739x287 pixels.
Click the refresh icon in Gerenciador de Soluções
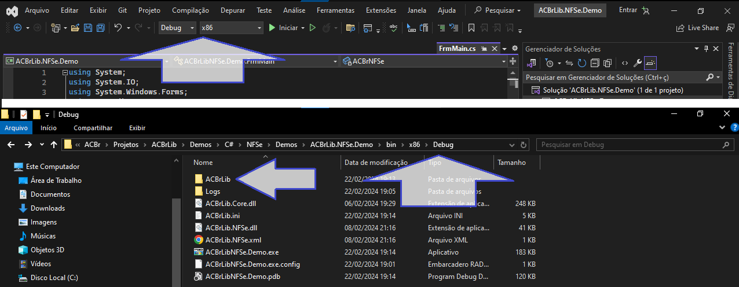pyautogui.click(x=581, y=63)
